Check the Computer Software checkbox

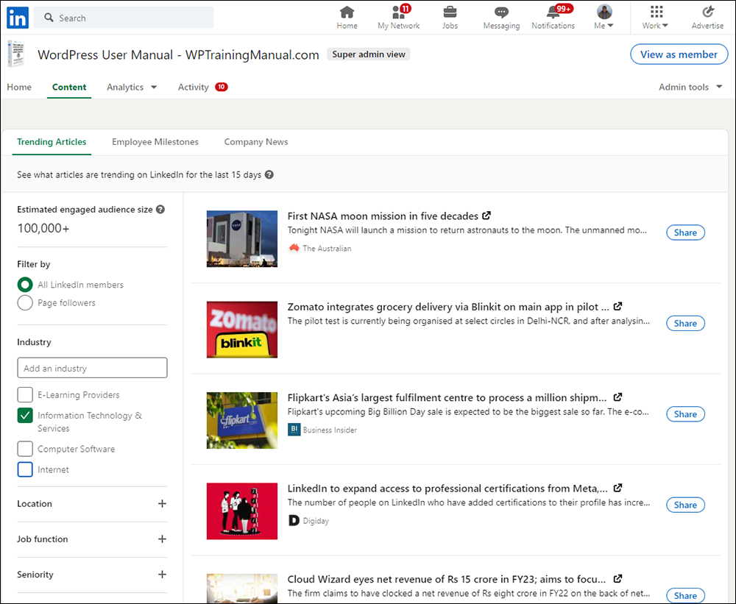point(25,449)
